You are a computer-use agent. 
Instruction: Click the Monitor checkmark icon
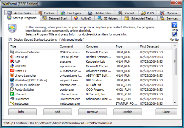pyautogui.click(x=174, y=35)
